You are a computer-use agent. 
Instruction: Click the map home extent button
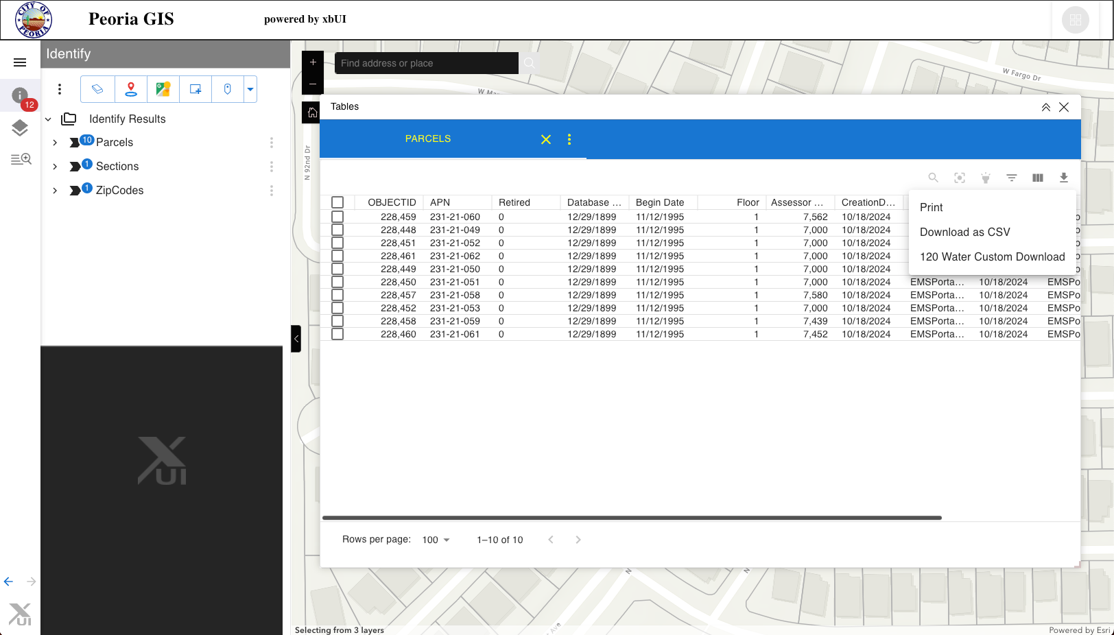tap(312, 112)
